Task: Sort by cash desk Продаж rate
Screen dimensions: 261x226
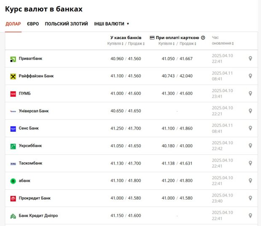Action: click(136, 44)
